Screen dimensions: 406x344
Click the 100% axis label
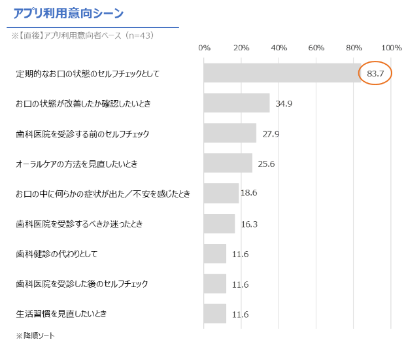[392, 48]
